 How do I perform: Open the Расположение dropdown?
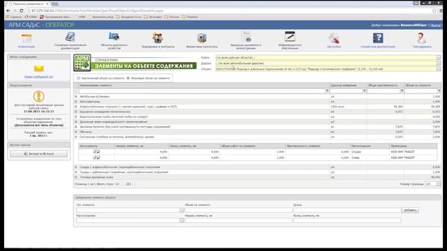[182, 220]
